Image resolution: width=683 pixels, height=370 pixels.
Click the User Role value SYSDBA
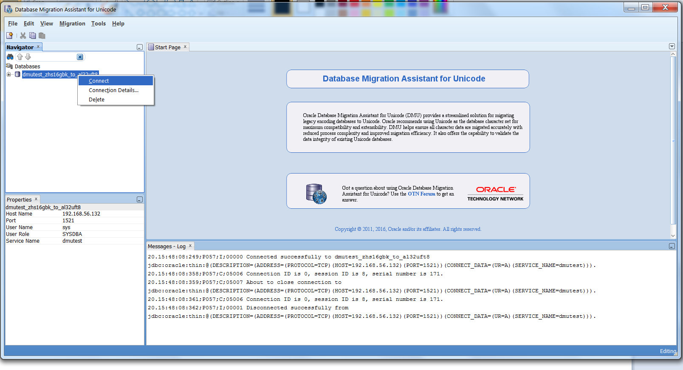[x=72, y=234]
